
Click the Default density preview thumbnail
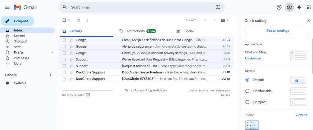click(x=299, y=80)
